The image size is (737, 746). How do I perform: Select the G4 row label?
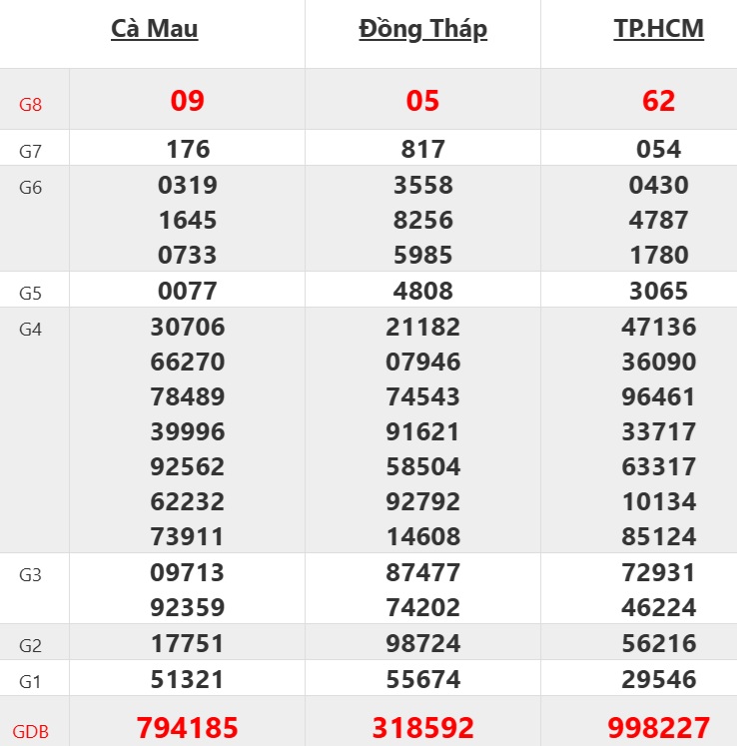click(31, 329)
